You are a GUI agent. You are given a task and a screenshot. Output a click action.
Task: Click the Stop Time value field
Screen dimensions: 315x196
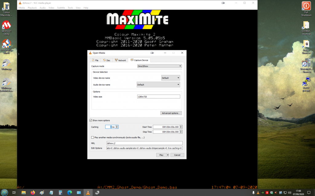click(x=166, y=132)
